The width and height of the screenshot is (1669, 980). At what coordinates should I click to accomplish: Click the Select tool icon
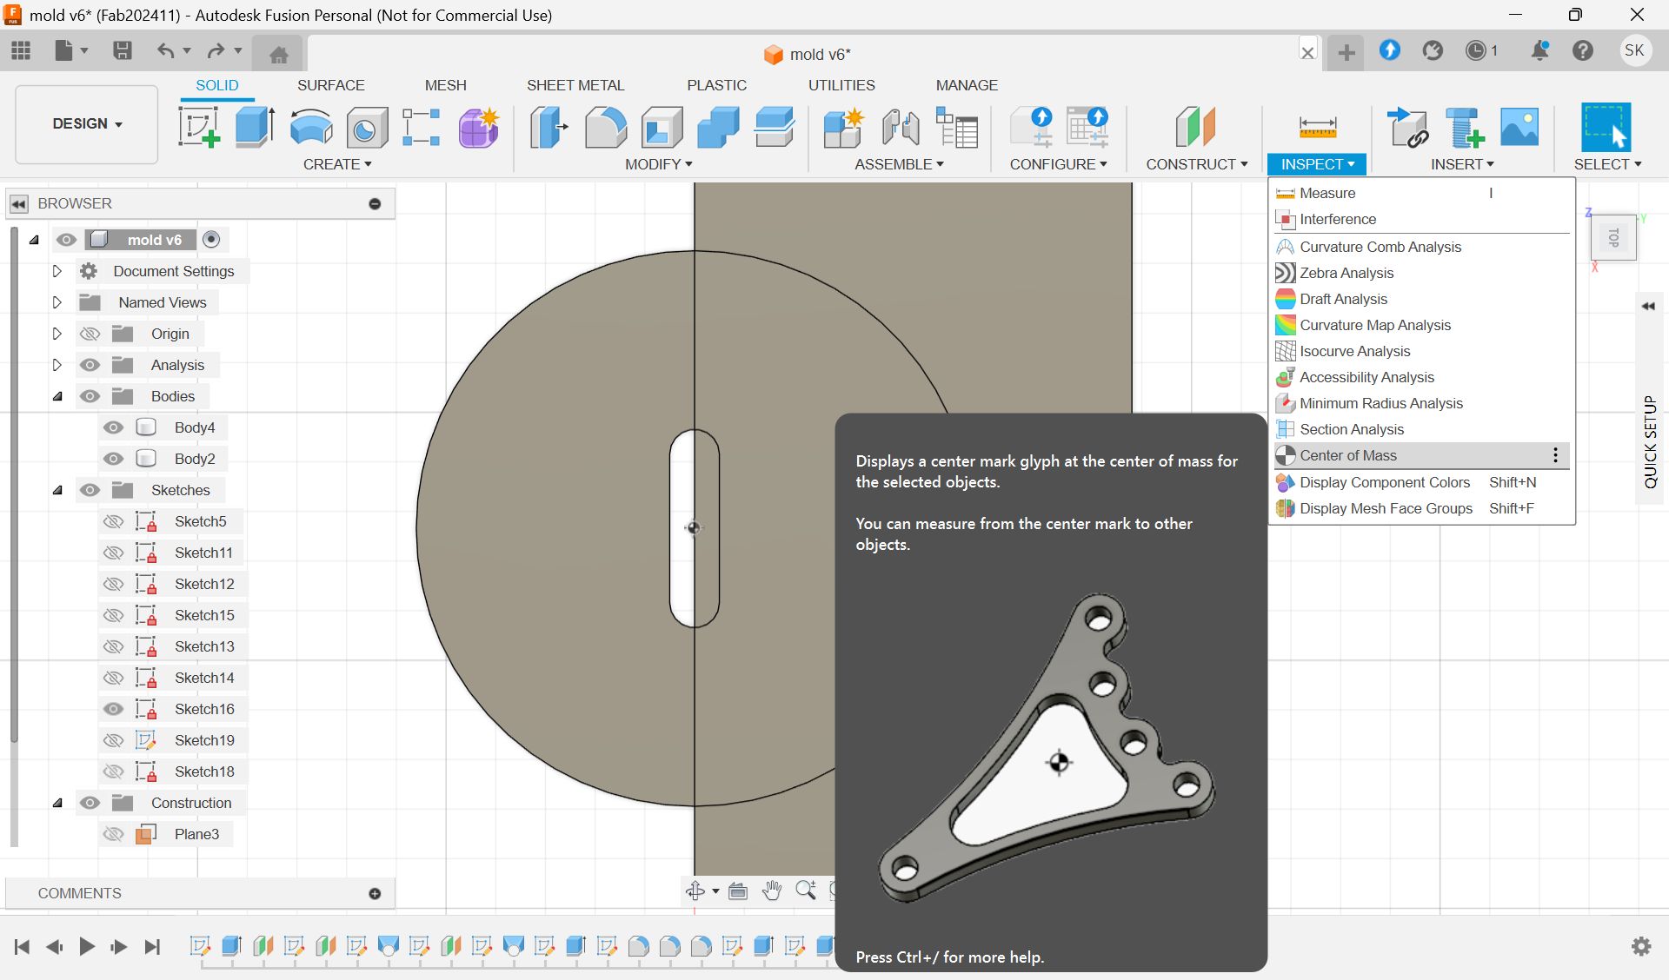click(1606, 127)
